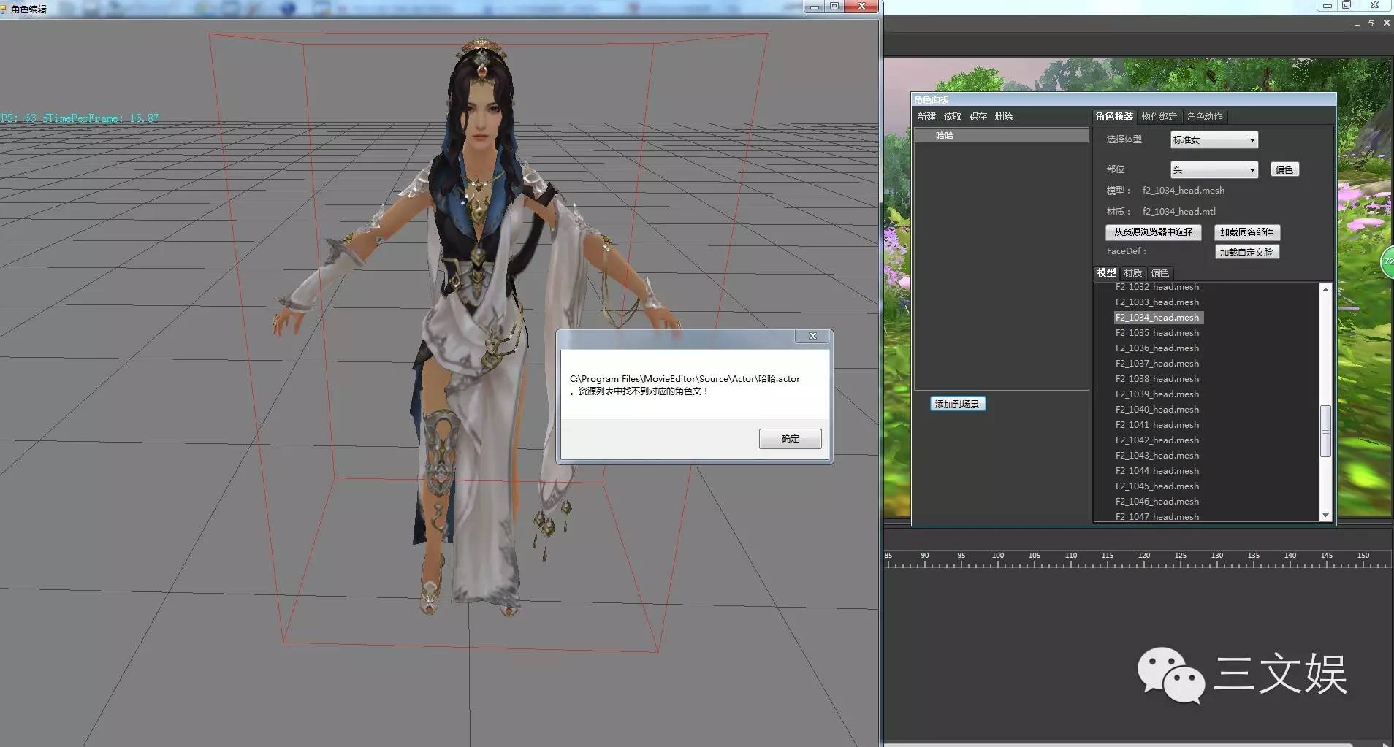
Task: Click the mesh list scrollbar thumb
Action: (1325, 431)
